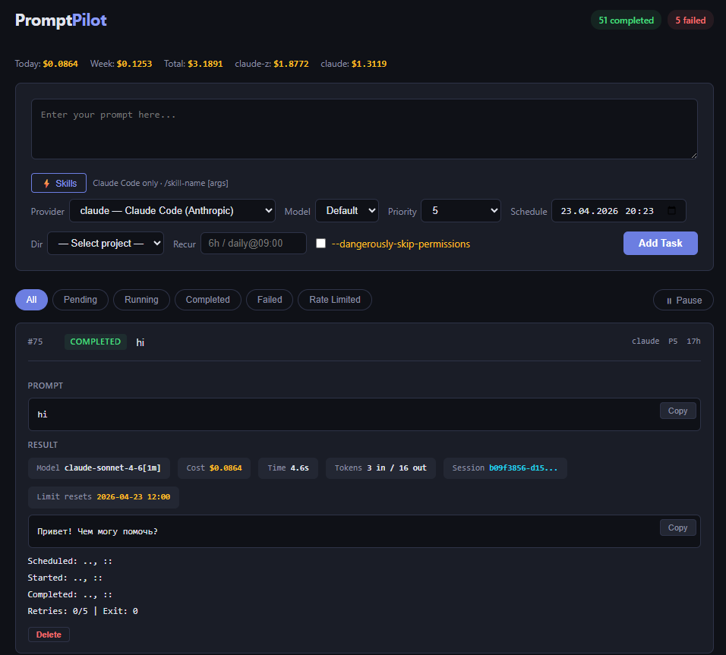Screen dimensions: 726x655
Task: Enable the dangerously-skip-permissions checkbox
Action: coord(321,244)
